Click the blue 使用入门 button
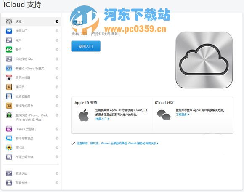This screenshot has height=192, width=244. pos(86,46)
